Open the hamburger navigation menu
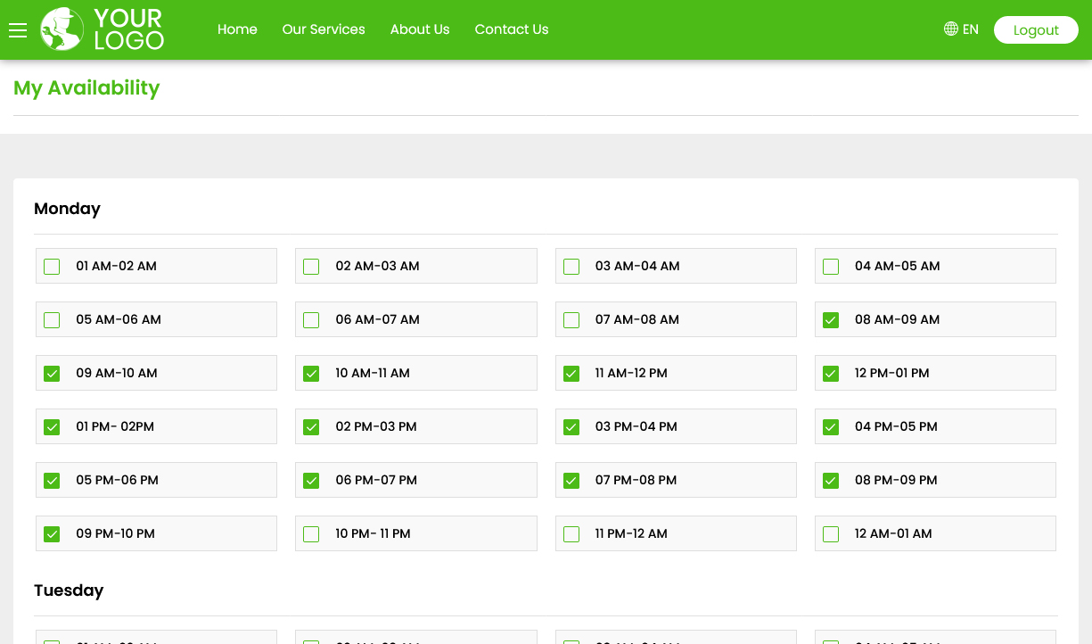This screenshot has width=1092, height=644. [18, 29]
